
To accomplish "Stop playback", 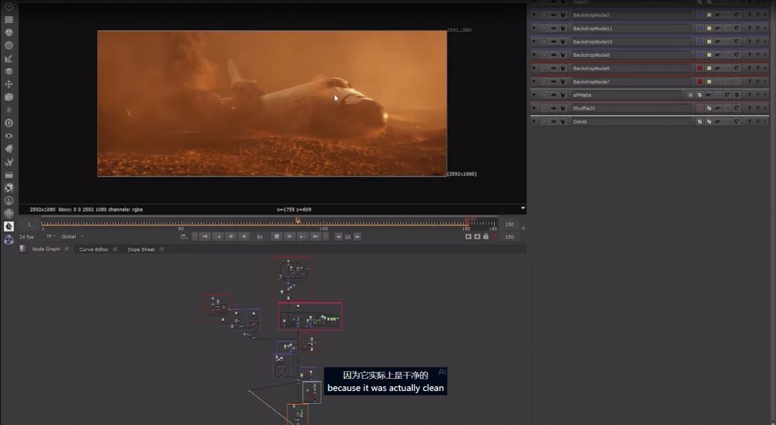I will pyautogui.click(x=277, y=236).
